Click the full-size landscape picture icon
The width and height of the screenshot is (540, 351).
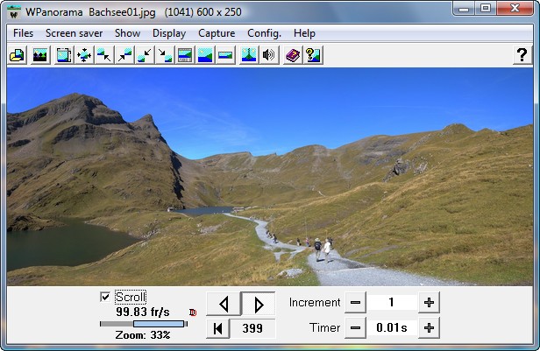tap(205, 55)
